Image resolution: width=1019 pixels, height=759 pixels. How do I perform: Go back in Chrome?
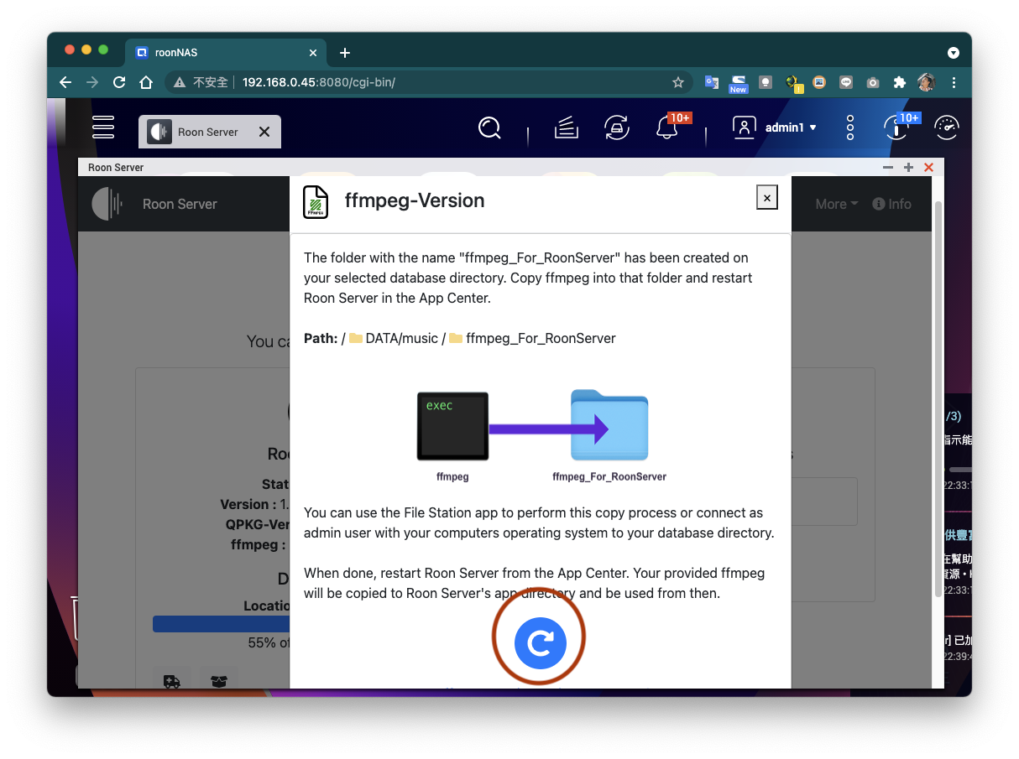point(65,82)
